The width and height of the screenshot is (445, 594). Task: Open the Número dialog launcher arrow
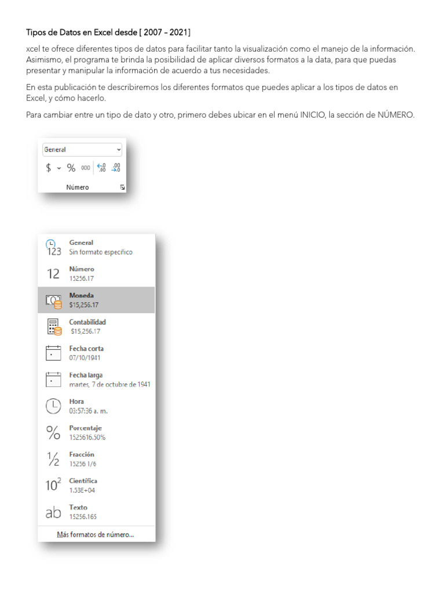pyautogui.click(x=122, y=187)
